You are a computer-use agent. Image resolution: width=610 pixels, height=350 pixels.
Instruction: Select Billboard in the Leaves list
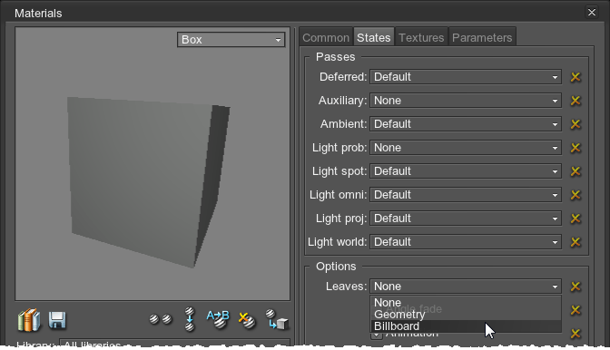(466, 326)
